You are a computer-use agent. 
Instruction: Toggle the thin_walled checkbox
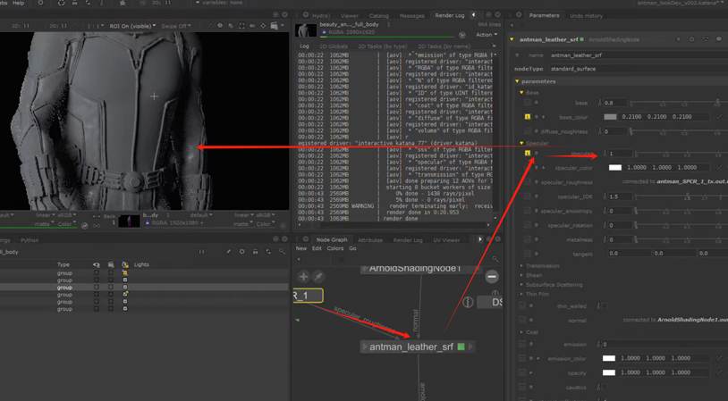tap(603, 305)
